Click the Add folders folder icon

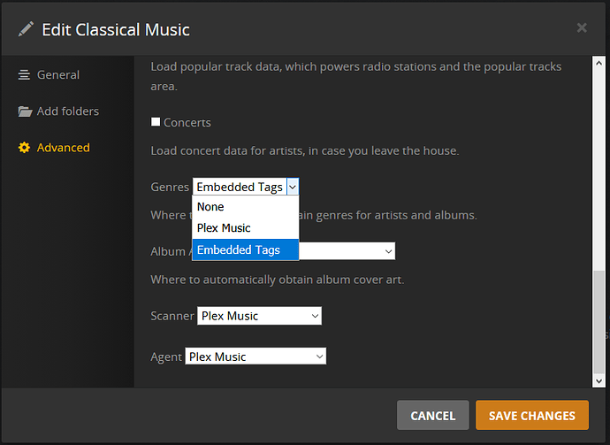point(25,111)
